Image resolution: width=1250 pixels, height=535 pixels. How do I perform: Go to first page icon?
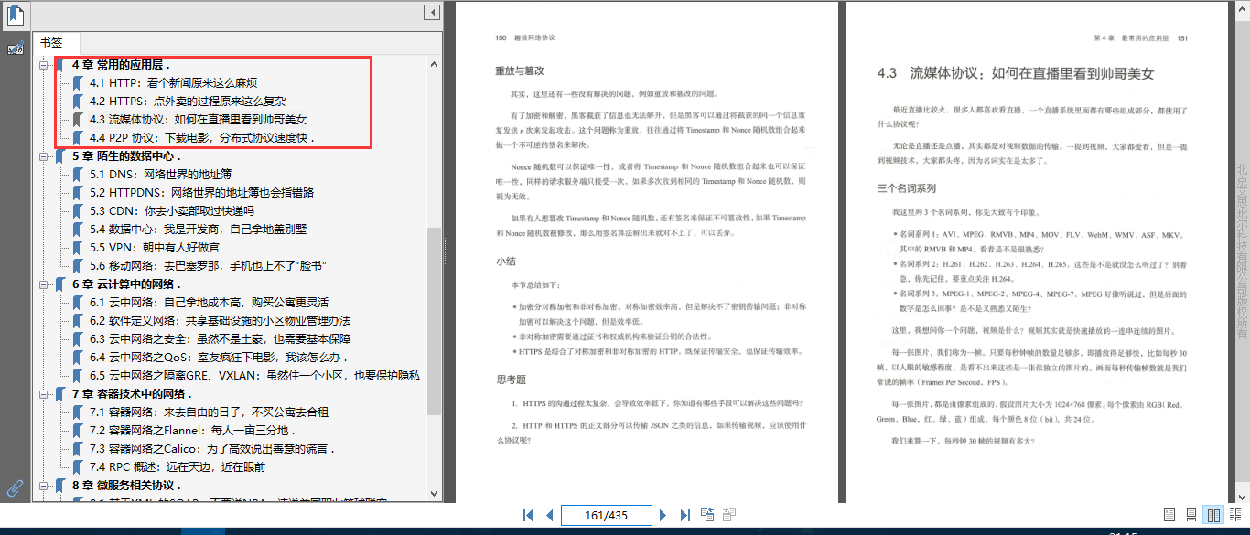coord(528,515)
